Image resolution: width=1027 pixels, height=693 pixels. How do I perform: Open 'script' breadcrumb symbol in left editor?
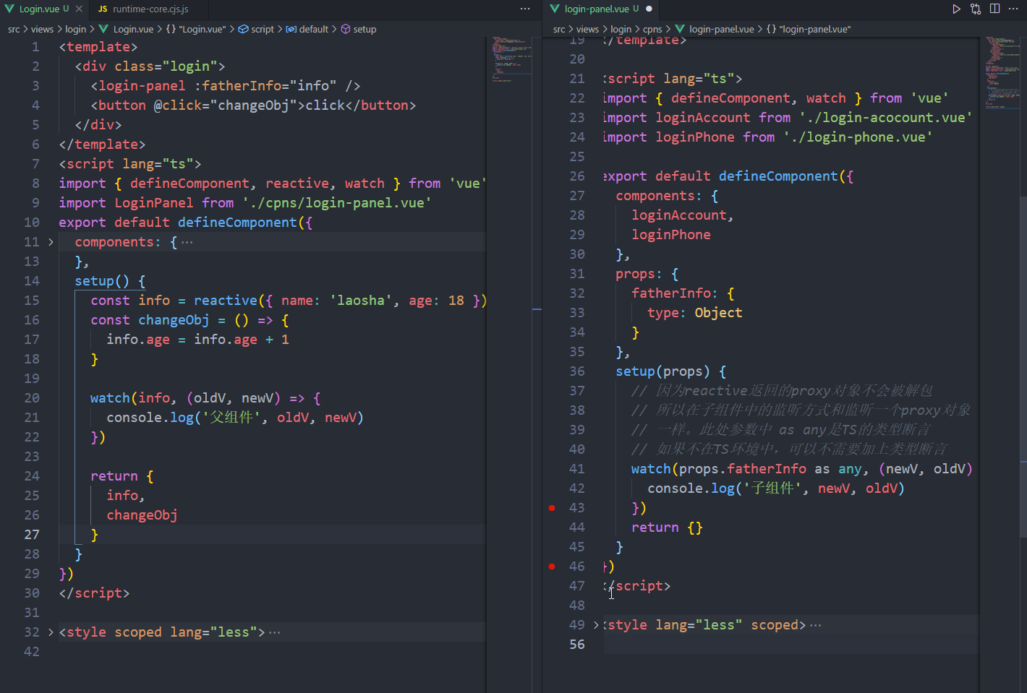263,30
